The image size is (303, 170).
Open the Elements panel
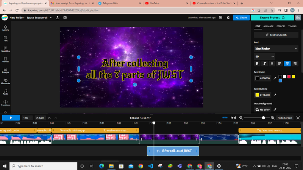tap(5, 81)
